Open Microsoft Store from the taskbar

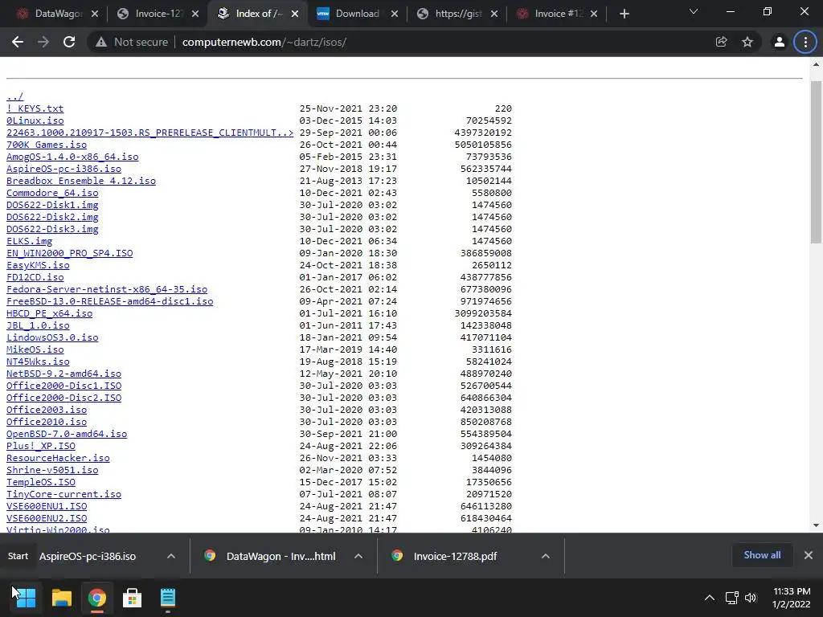tap(133, 598)
